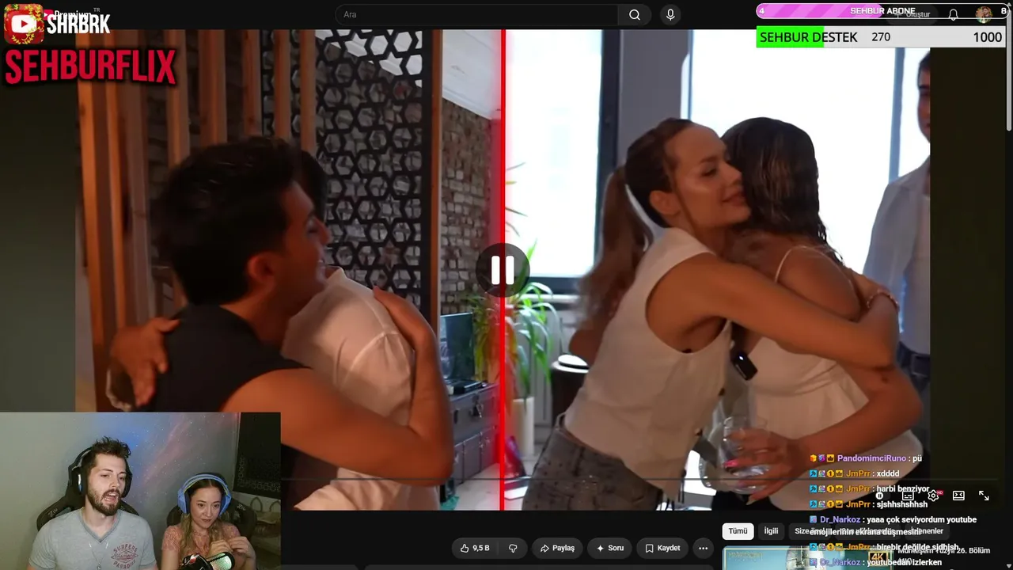Open the player settings gear
This screenshot has width=1013, height=570.
(933, 496)
